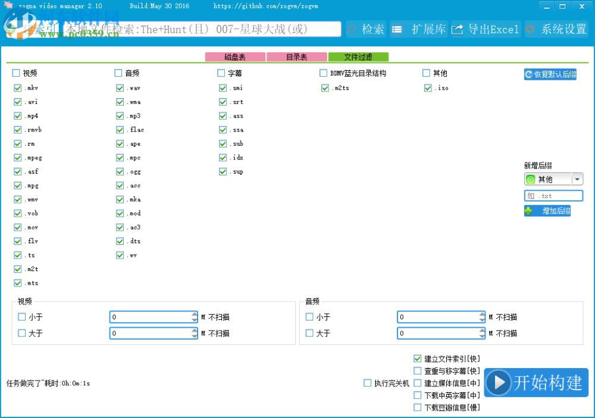Uncheck the .mkv video format checkbox
The width and height of the screenshot is (595, 418).
(x=17, y=87)
